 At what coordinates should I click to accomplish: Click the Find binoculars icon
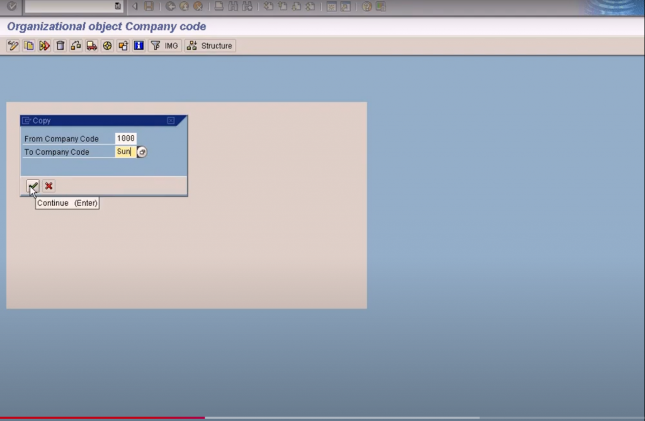coord(233,6)
